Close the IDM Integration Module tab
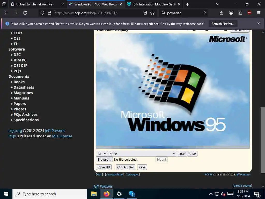265x199 pixels. [x=179, y=4]
